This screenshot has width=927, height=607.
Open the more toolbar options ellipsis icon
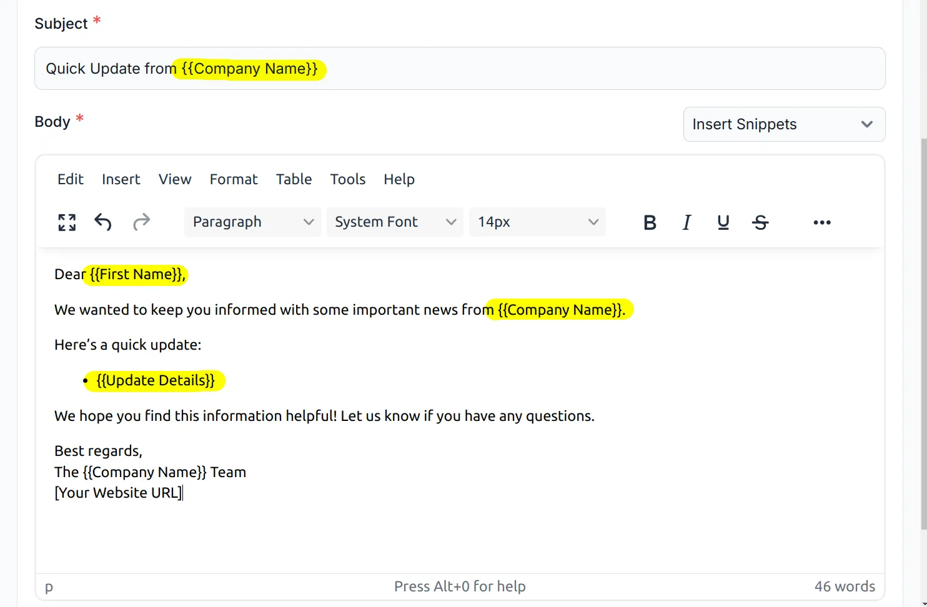pyautogui.click(x=821, y=222)
